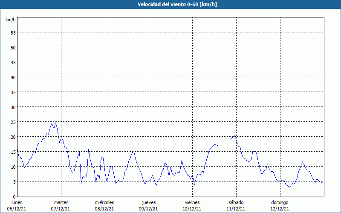Click the wind-speed peak near 25 km/h on Monday

click(56, 123)
